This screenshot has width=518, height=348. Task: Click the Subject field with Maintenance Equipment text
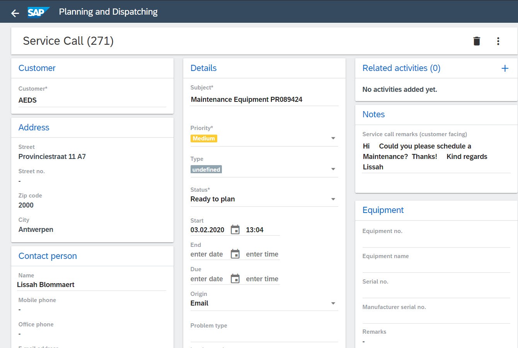click(264, 100)
